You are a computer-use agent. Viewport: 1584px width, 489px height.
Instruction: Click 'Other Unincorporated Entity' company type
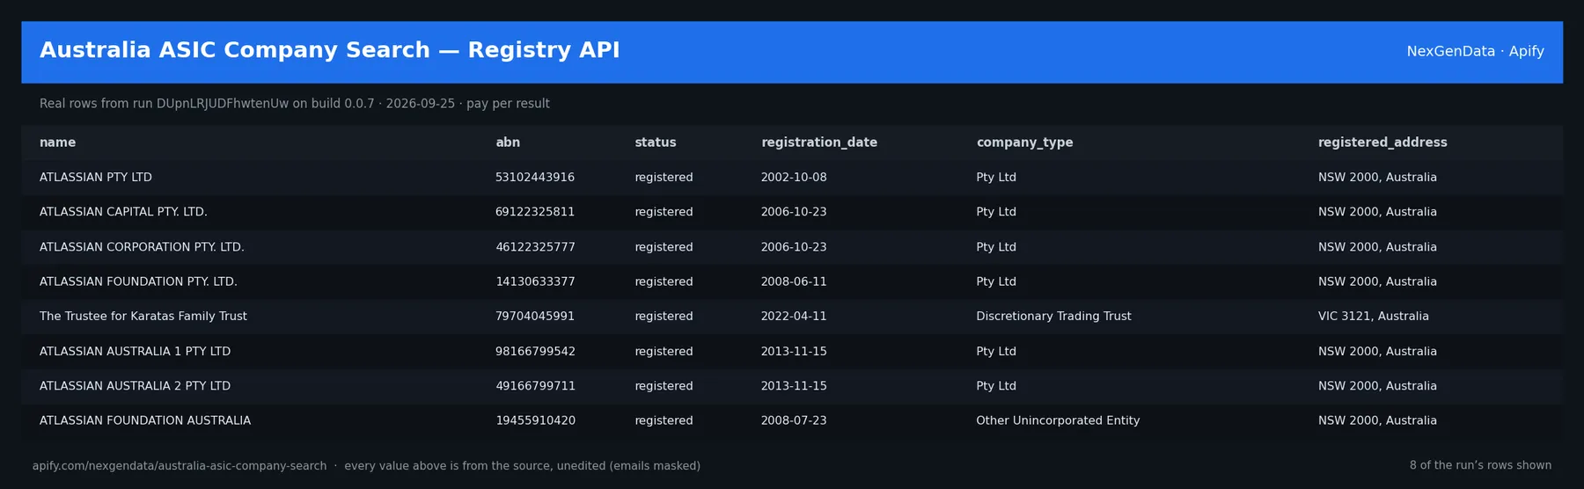point(1058,420)
